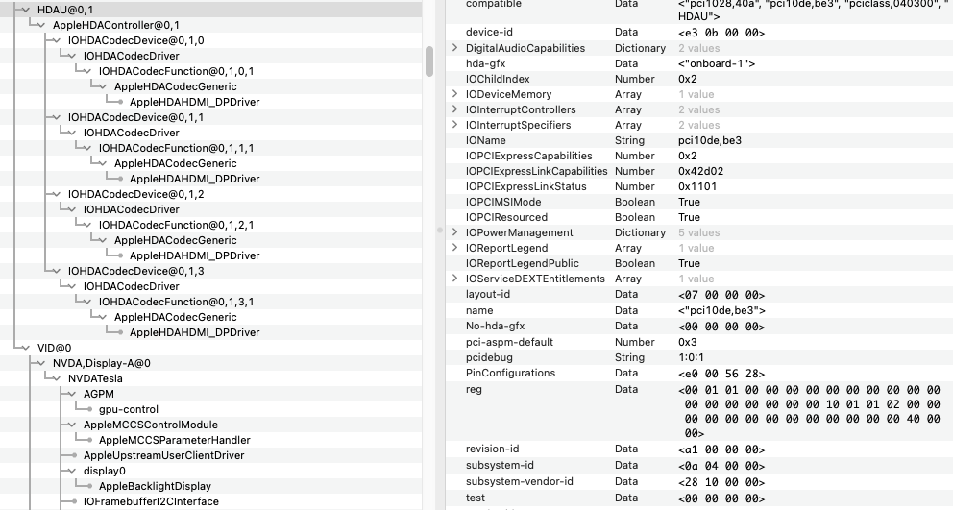
Task: Select AppleHDAHDMI_DPDriver under IOHDACodecFunction@0,1,3,1
Action: click(194, 332)
